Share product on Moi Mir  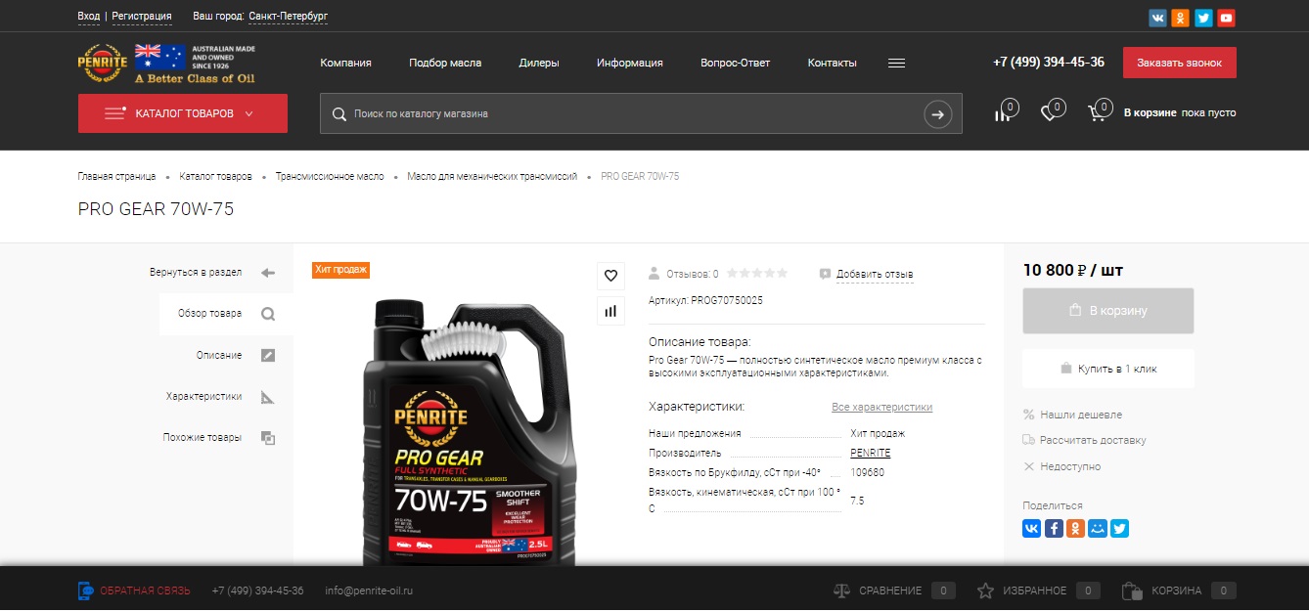tap(1098, 528)
